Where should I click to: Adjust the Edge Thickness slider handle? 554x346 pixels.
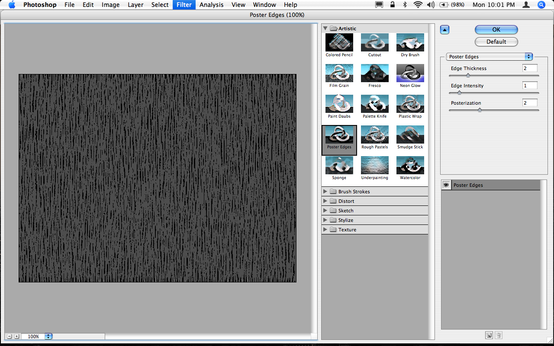[x=468, y=76]
